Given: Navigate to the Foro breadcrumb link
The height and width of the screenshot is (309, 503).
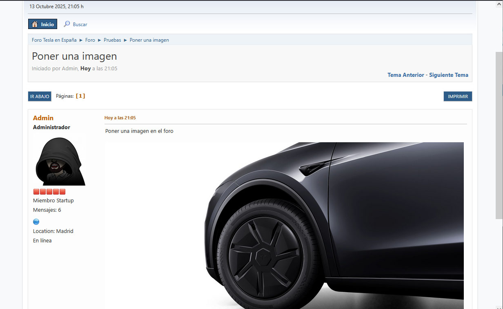Looking at the screenshot, I should 90,40.
